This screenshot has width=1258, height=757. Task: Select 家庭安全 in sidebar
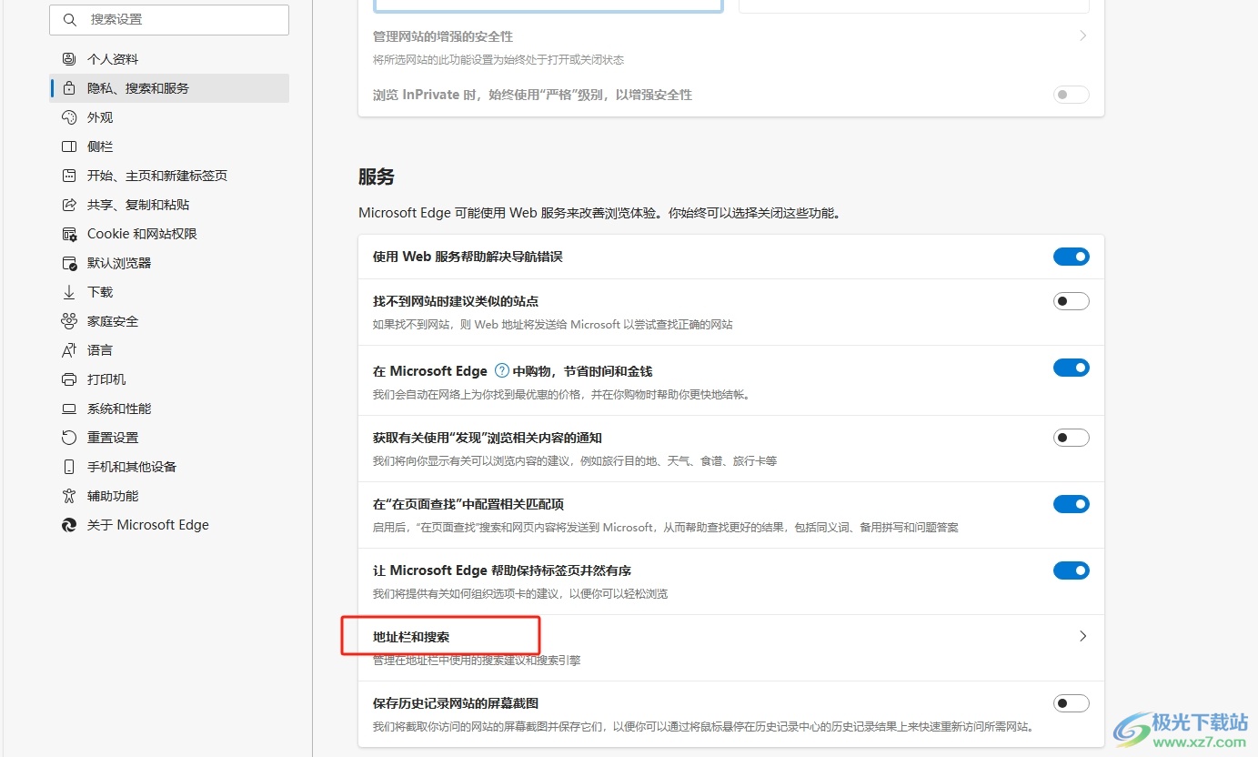tap(169, 321)
